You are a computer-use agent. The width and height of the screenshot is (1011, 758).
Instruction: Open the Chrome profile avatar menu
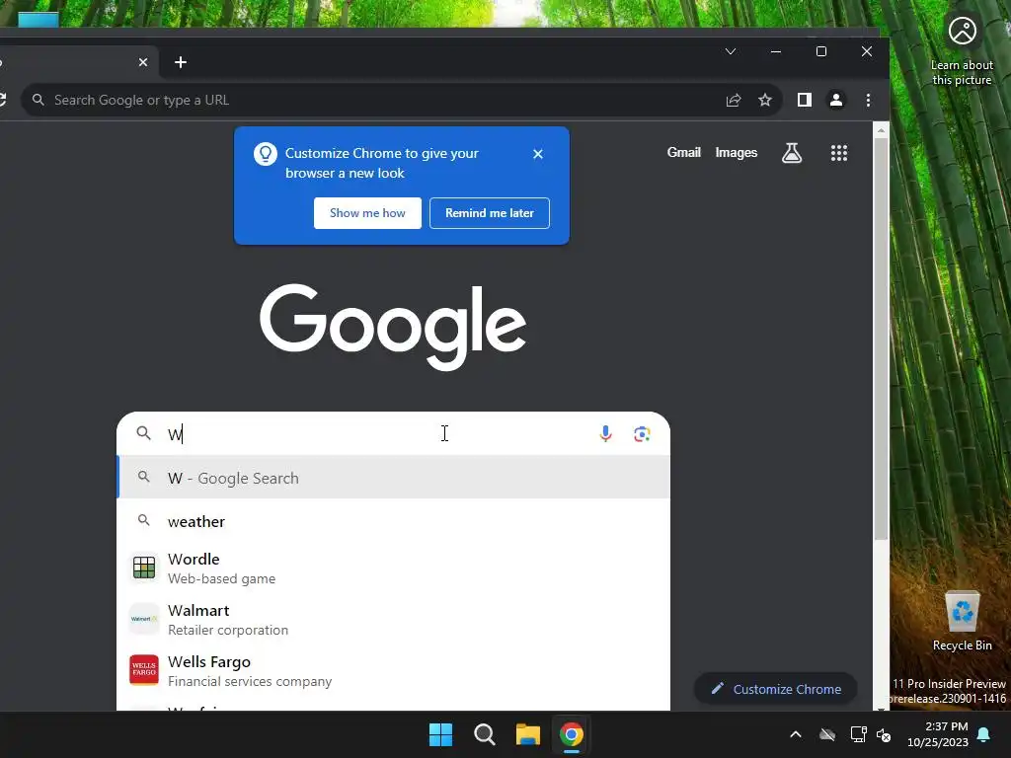pyautogui.click(x=836, y=100)
